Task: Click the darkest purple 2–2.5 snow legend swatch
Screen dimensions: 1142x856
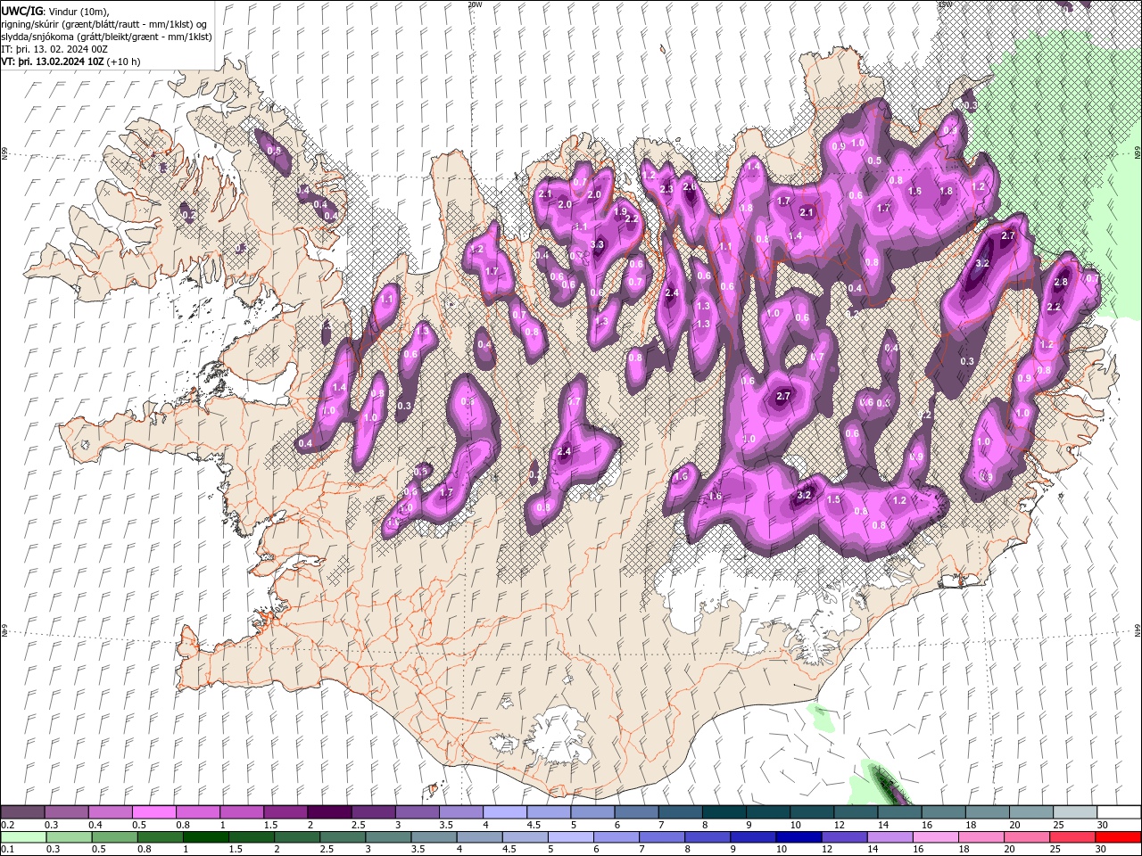Action: [x=328, y=812]
